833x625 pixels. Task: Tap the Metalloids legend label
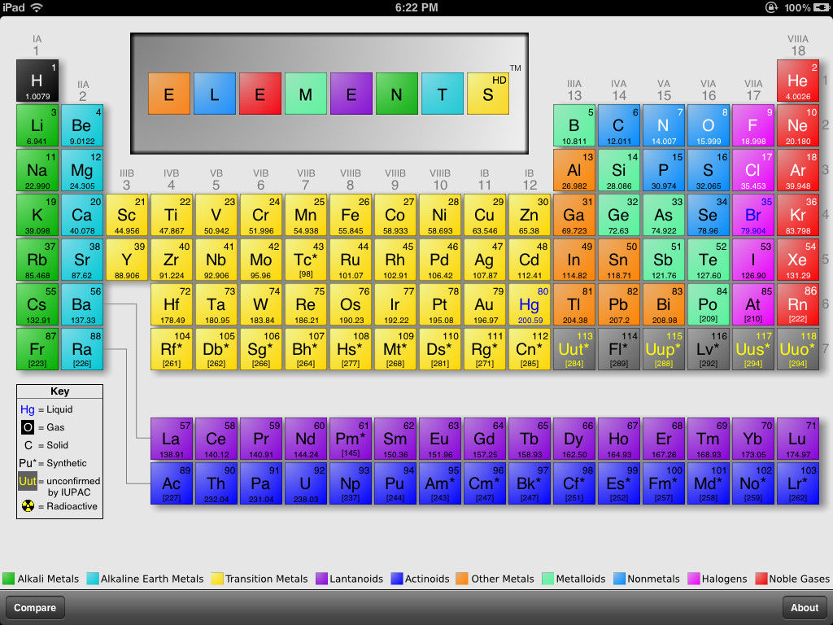tap(581, 579)
